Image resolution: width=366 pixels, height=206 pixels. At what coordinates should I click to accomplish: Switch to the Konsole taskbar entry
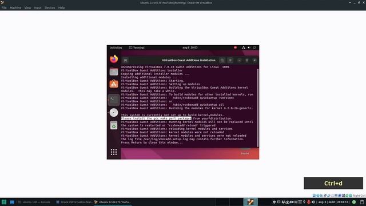click(x=34, y=202)
